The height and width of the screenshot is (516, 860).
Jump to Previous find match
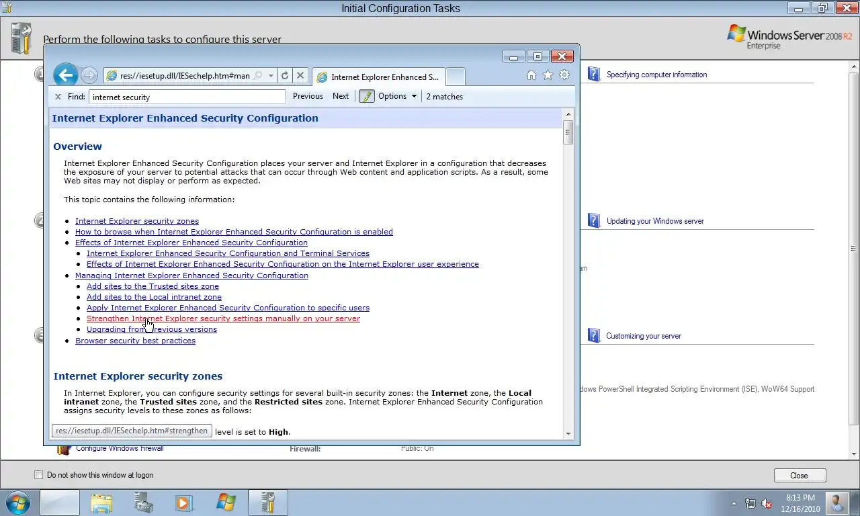point(308,96)
